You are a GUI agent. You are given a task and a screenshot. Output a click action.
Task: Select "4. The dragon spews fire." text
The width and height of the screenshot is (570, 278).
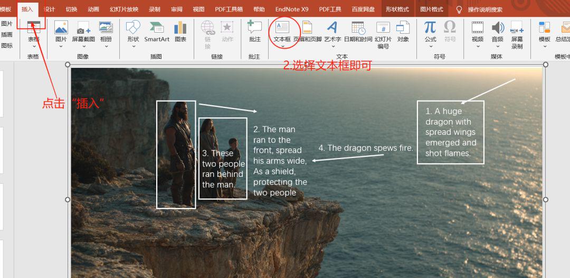point(366,148)
